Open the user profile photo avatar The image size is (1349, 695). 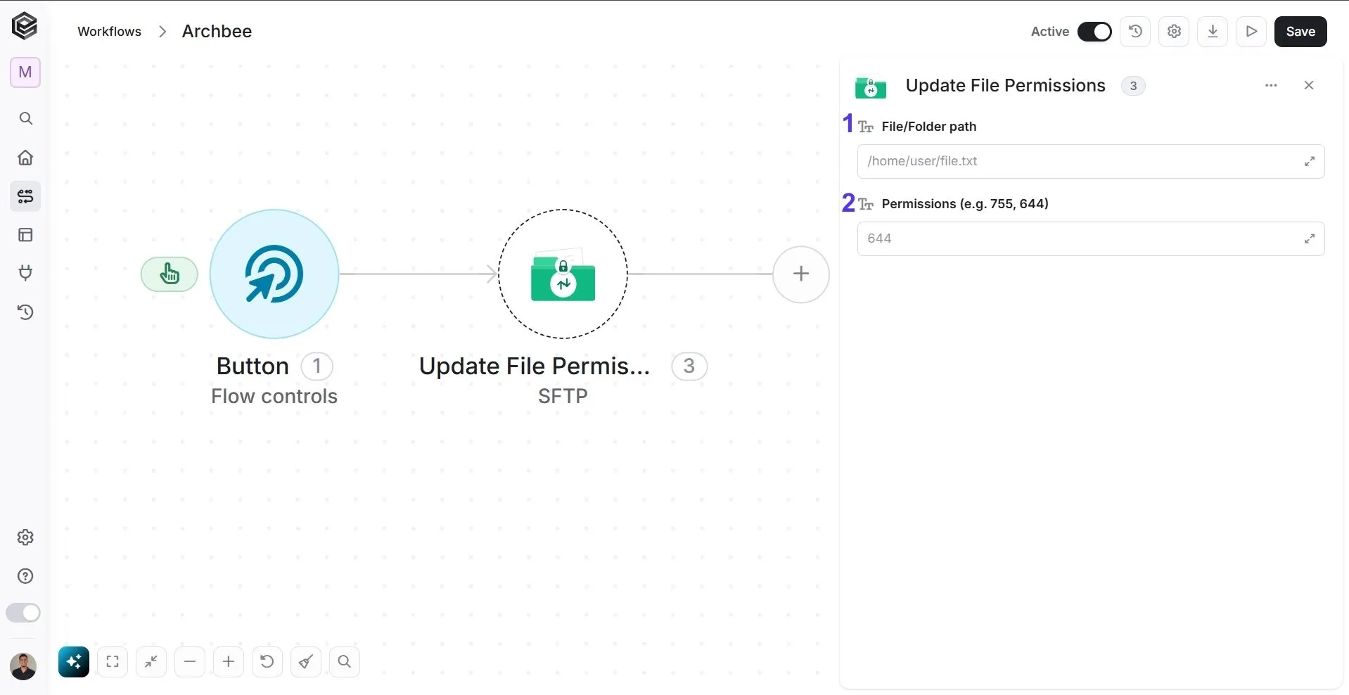click(23, 665)
